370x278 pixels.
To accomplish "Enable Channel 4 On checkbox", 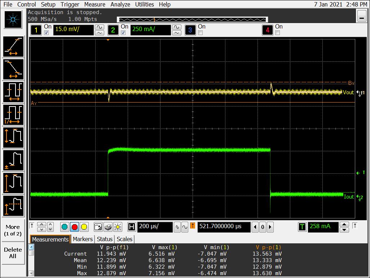I will (278, 33).
